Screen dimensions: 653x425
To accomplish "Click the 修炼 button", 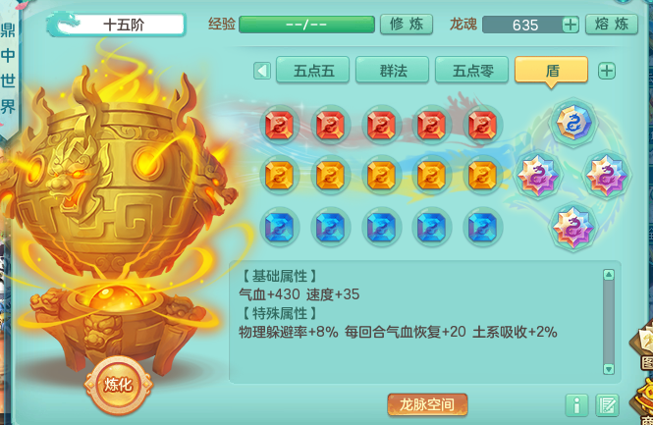I will tap(407, 25).
